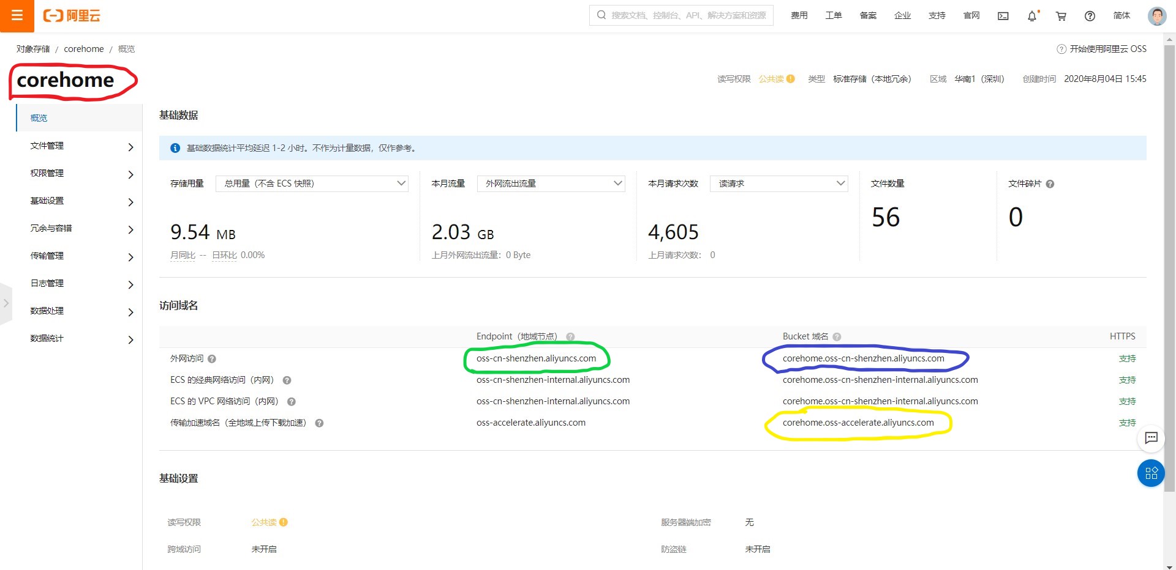Open 费用 top menu
This screenshot has height=570, width=1176.
click(x=799, y=16)
